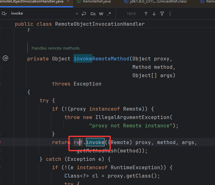Screen dimensions: 215x185
Task: Click the highlighted invoke in ref.invoke call
Action: coord(95,142)
